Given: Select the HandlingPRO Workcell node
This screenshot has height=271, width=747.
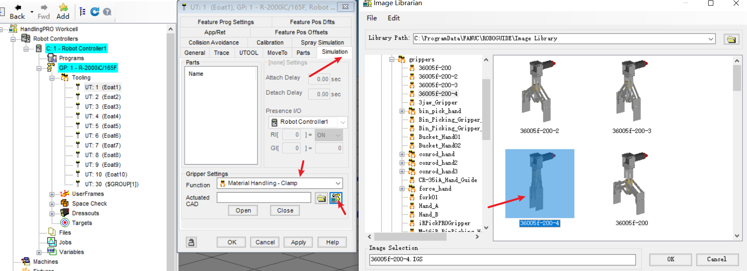Looking at the screenshot, I should (49, 29).
